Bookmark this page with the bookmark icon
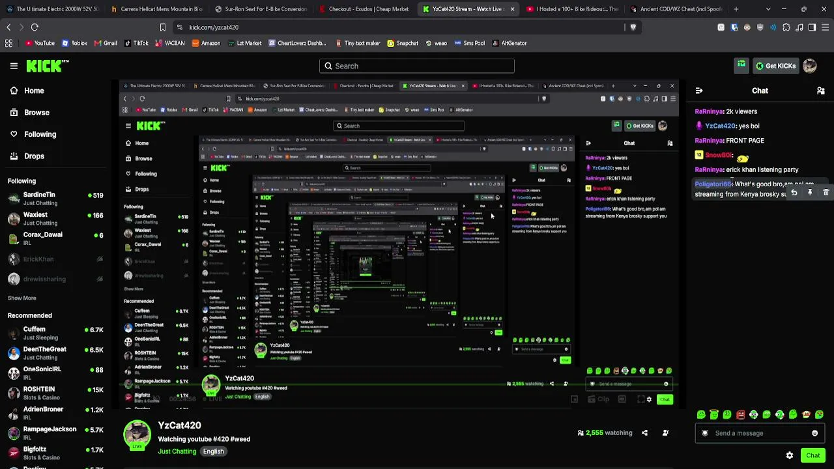Image resolution: width=834 pixels, height=469 pixels. 163,27
